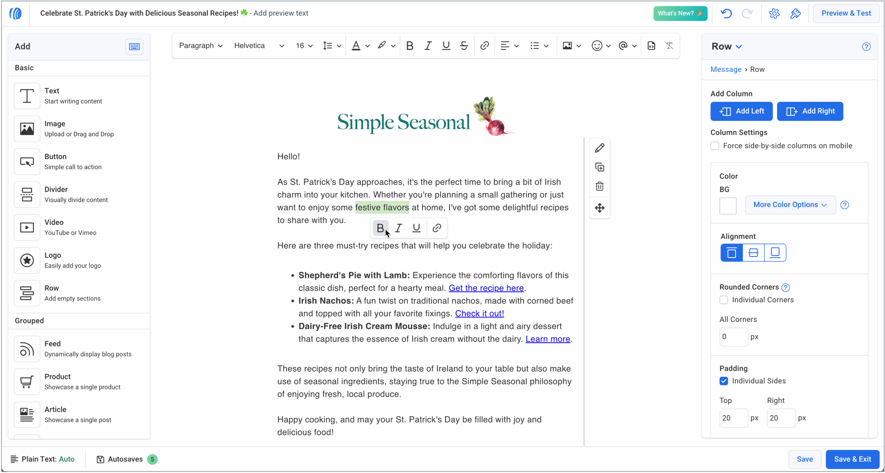Viewport: 885px width, 473px height.
Task: Click the italic button in the floating toolbar
Action: coord(398,228)
